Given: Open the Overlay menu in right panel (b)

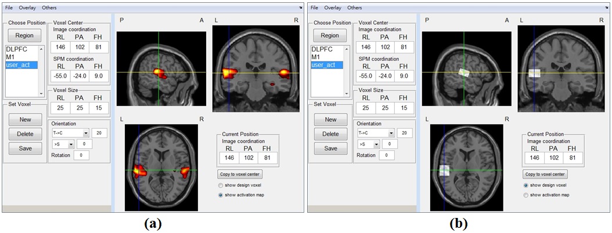Looking at the screenshot, I should 333,8.
